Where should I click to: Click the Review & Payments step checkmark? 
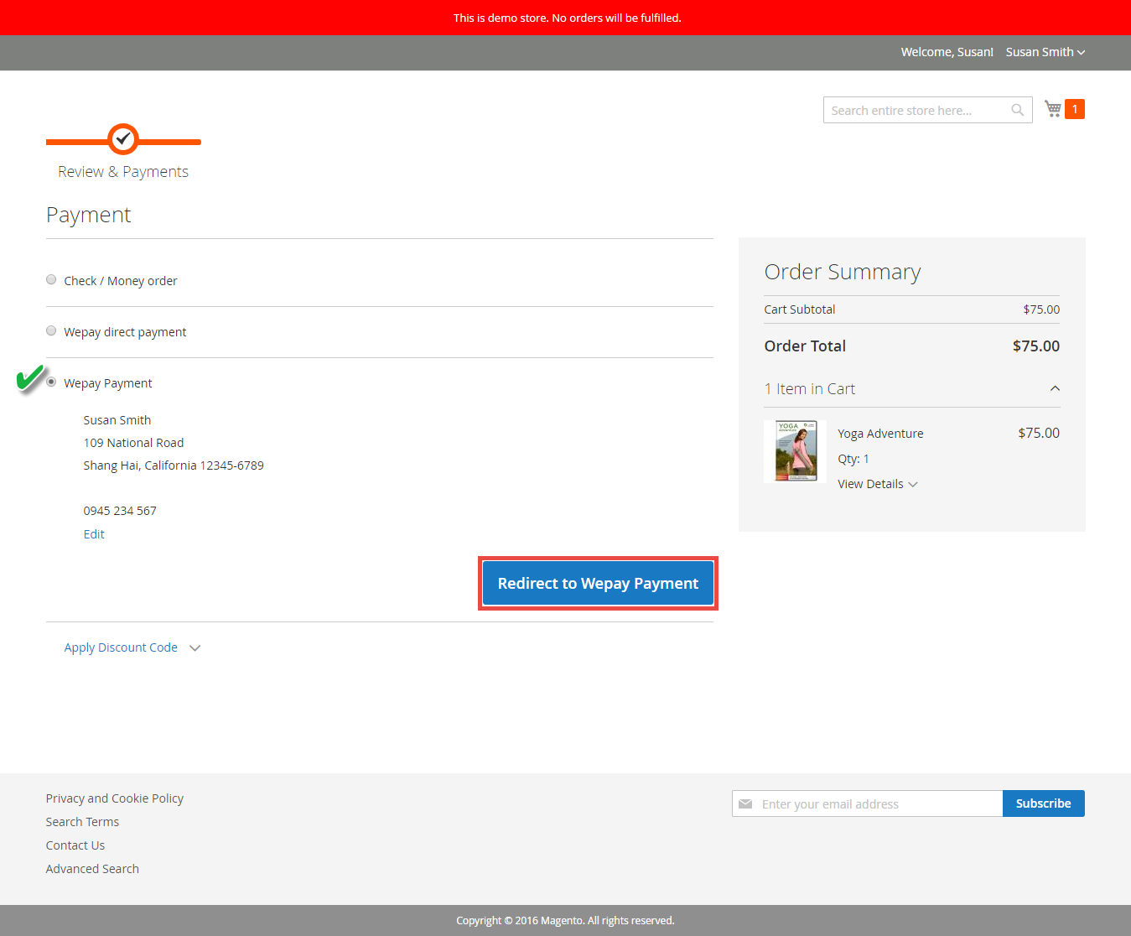tap(123, 139)
